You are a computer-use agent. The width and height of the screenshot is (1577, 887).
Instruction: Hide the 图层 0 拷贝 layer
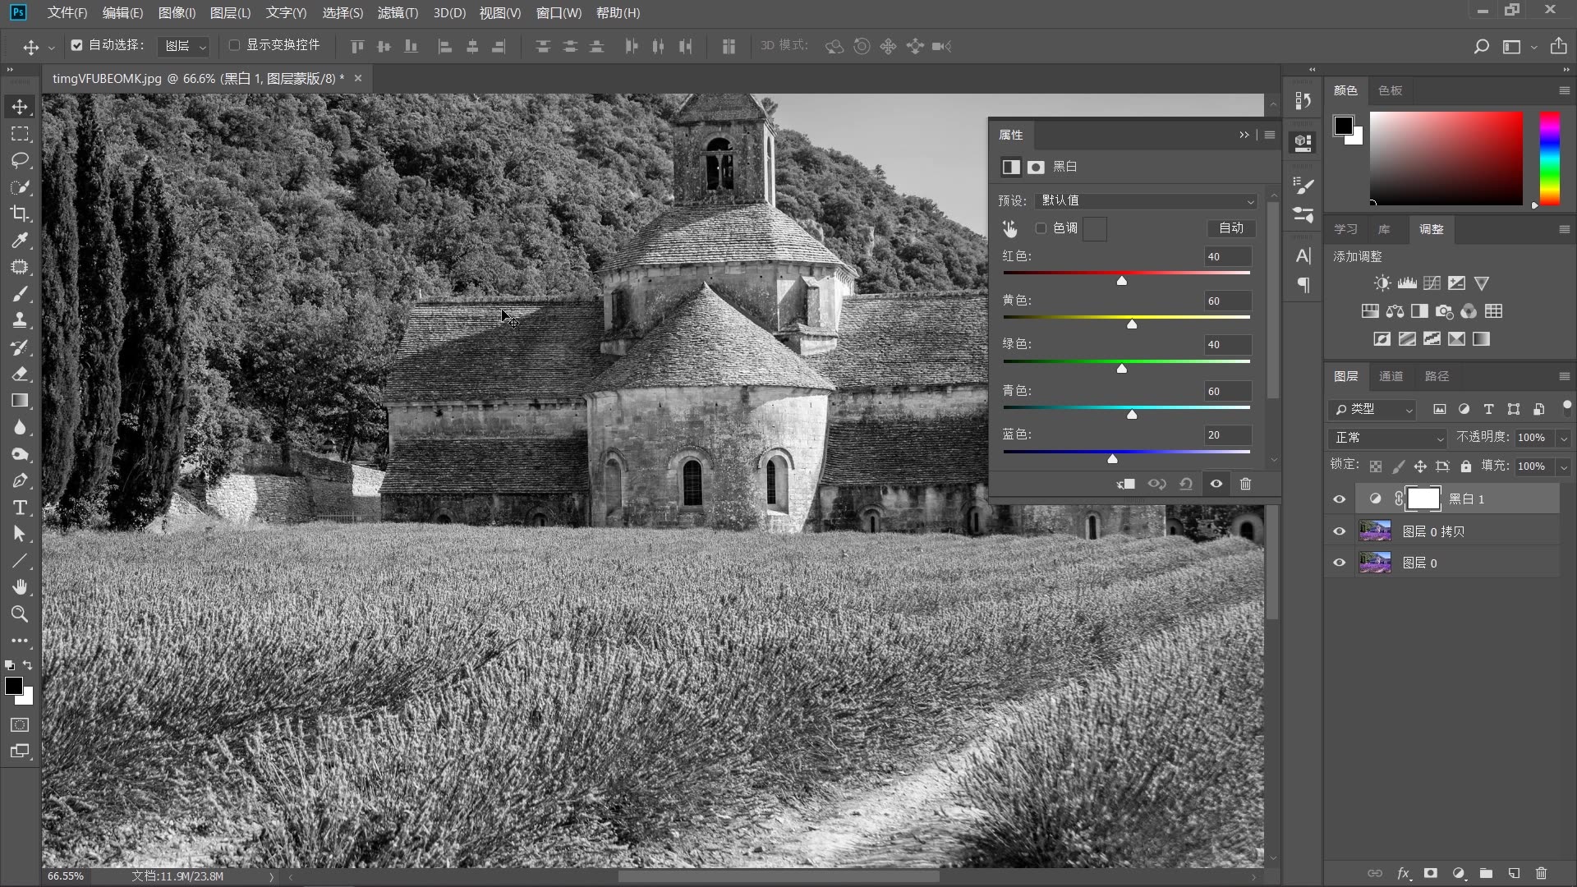coord(1339,531)
